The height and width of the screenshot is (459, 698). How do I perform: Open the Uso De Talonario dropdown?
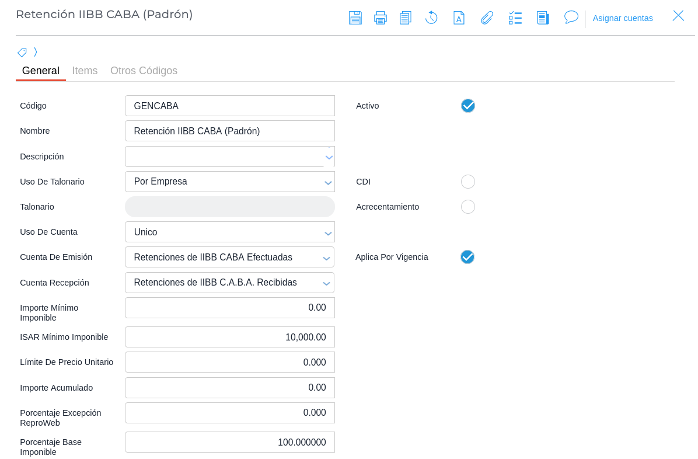click(229, 182)
